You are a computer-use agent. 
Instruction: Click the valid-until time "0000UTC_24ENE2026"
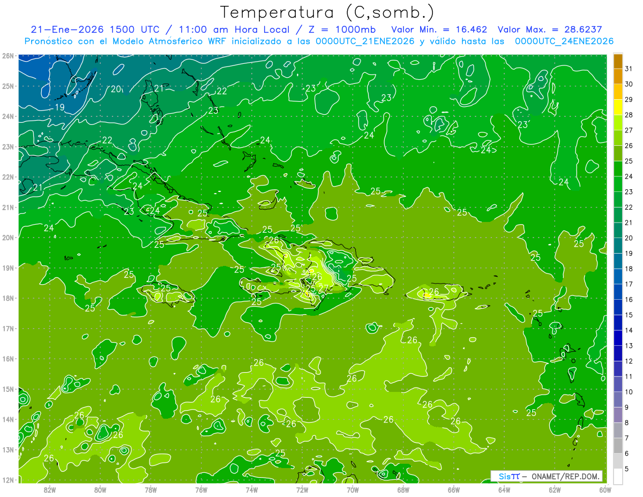pos(564,41)
